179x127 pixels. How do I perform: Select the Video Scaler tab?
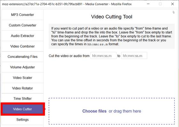tap(22, 78)
